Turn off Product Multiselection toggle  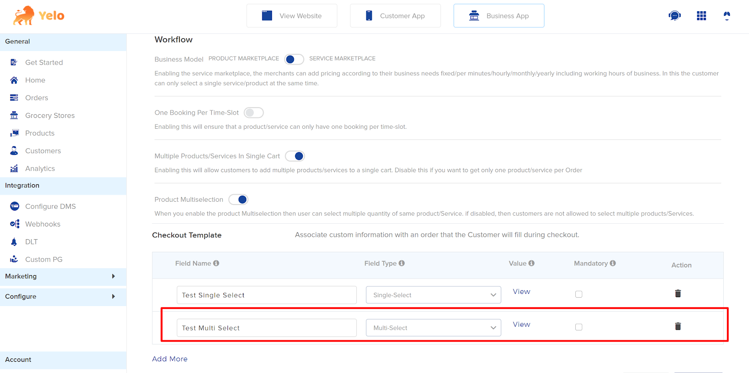238,199
